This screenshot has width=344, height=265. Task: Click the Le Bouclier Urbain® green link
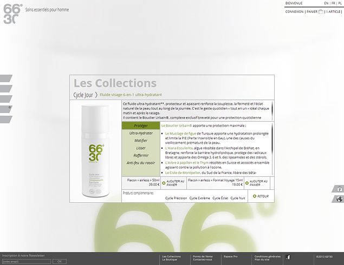coord(177,125)
